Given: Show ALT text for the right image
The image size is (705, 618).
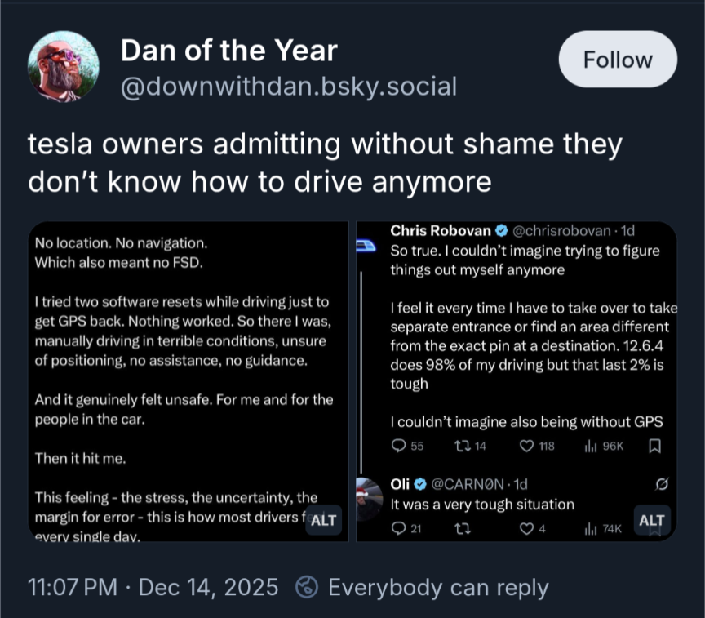Looking at the screenshot, I should pos(651,521).
